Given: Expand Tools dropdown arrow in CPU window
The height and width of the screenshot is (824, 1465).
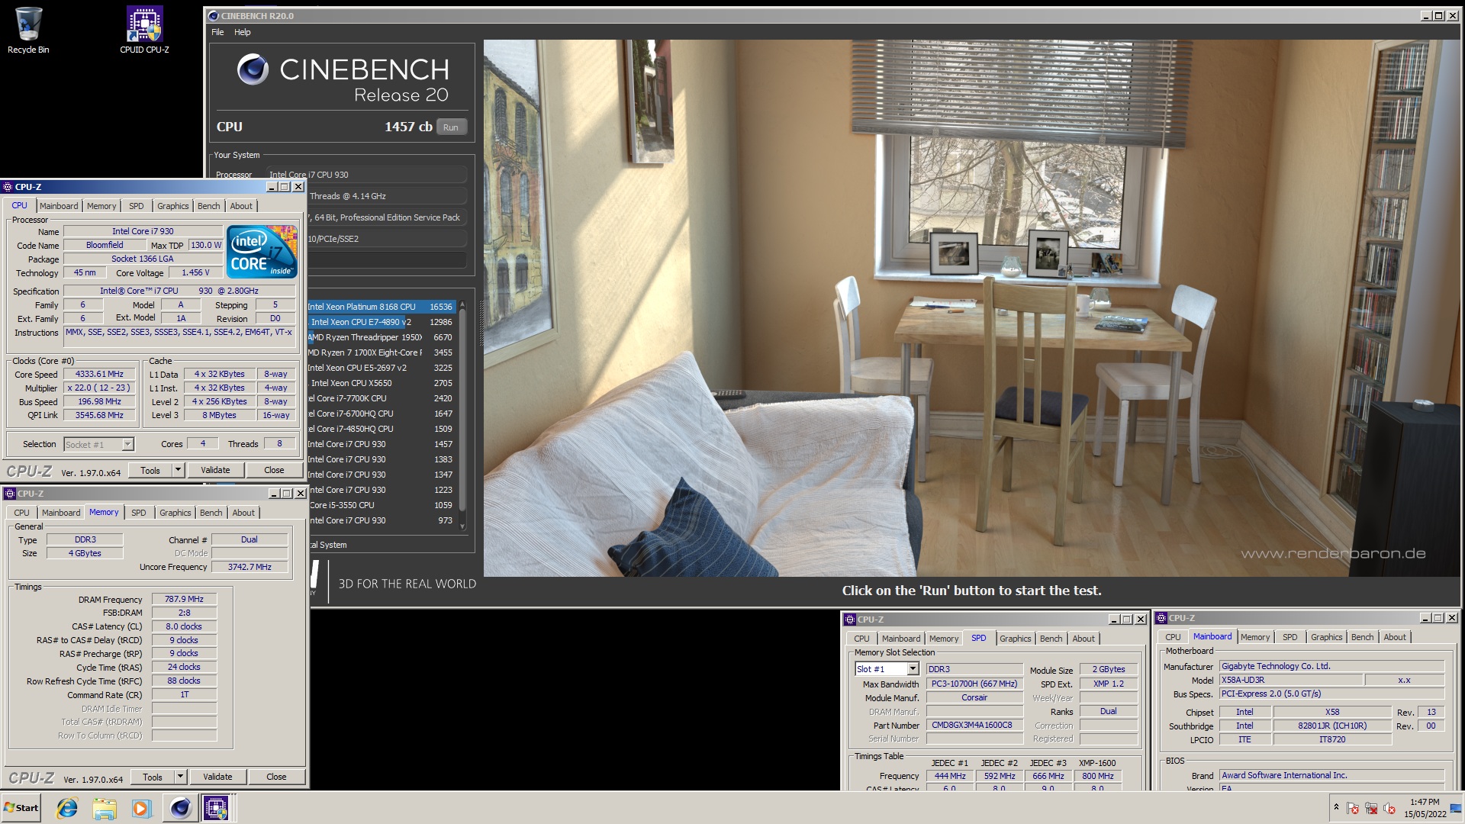Looking at the screenshot, I should pos(178,470).
